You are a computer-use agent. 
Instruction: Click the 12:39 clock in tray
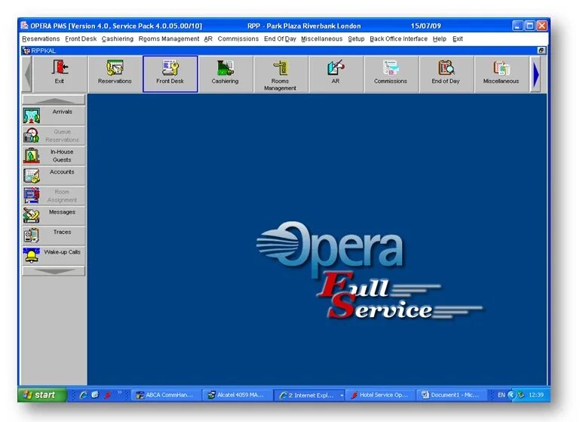tap(535, 395)
